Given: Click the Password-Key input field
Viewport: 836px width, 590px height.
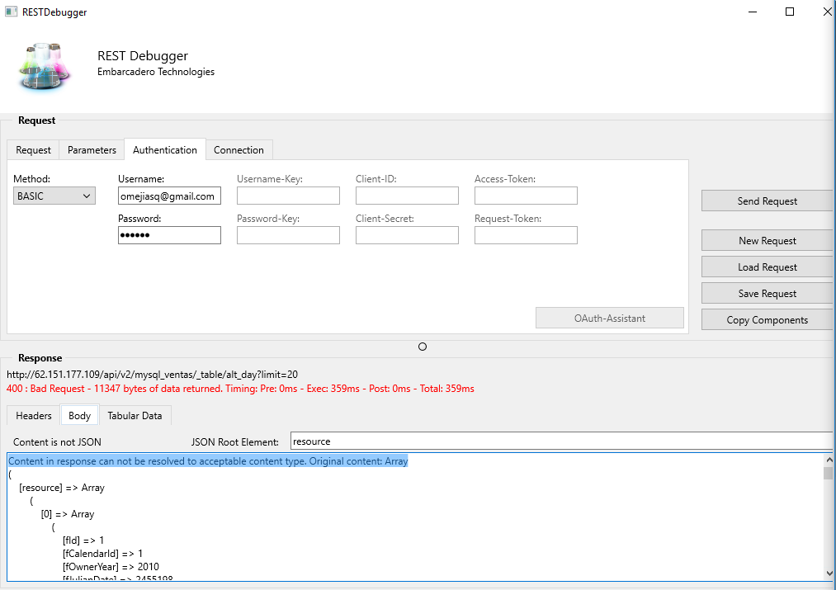Looking at the screenshot, I should pyautogui.click(x=289, y=235).
